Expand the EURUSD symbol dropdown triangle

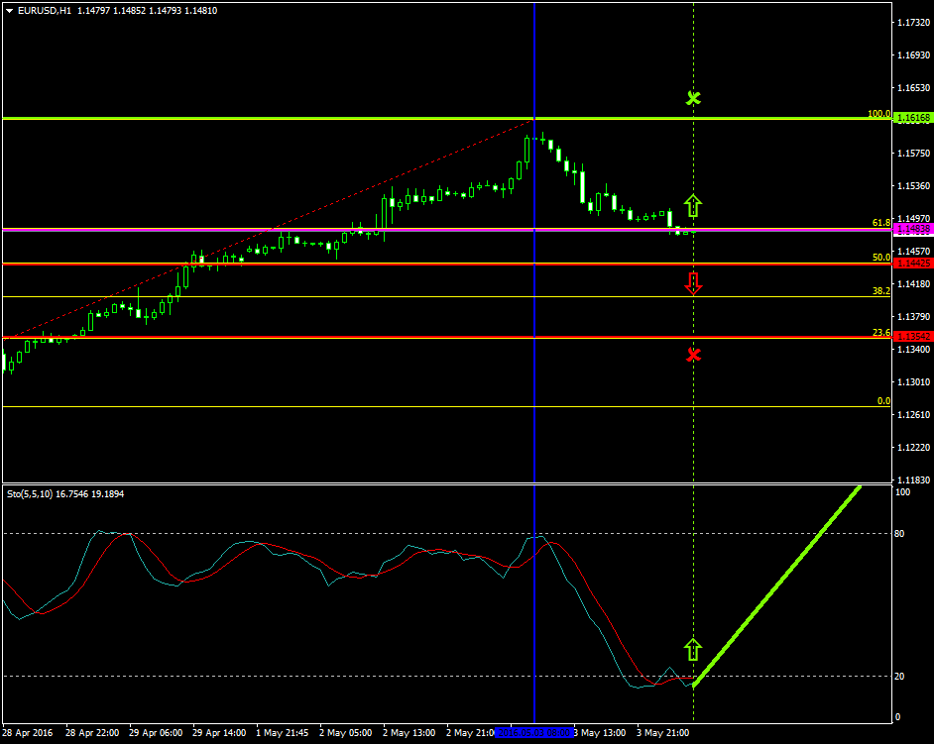tap(8, 11)
